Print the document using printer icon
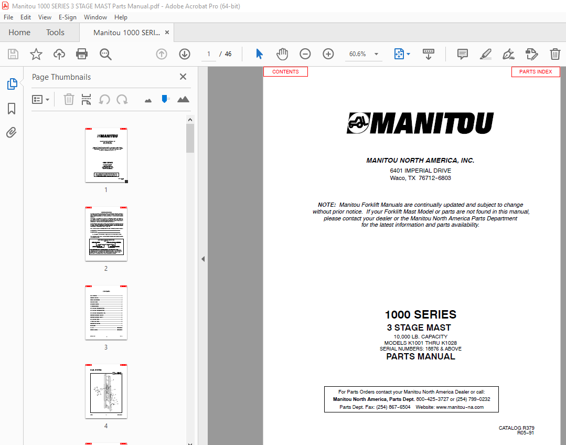Viewport: 566px width, 445px height. tap(82, 54)
